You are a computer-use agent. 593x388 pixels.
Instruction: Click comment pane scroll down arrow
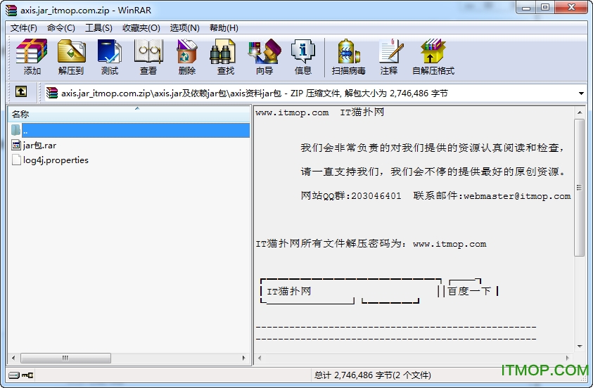(580, 346)
